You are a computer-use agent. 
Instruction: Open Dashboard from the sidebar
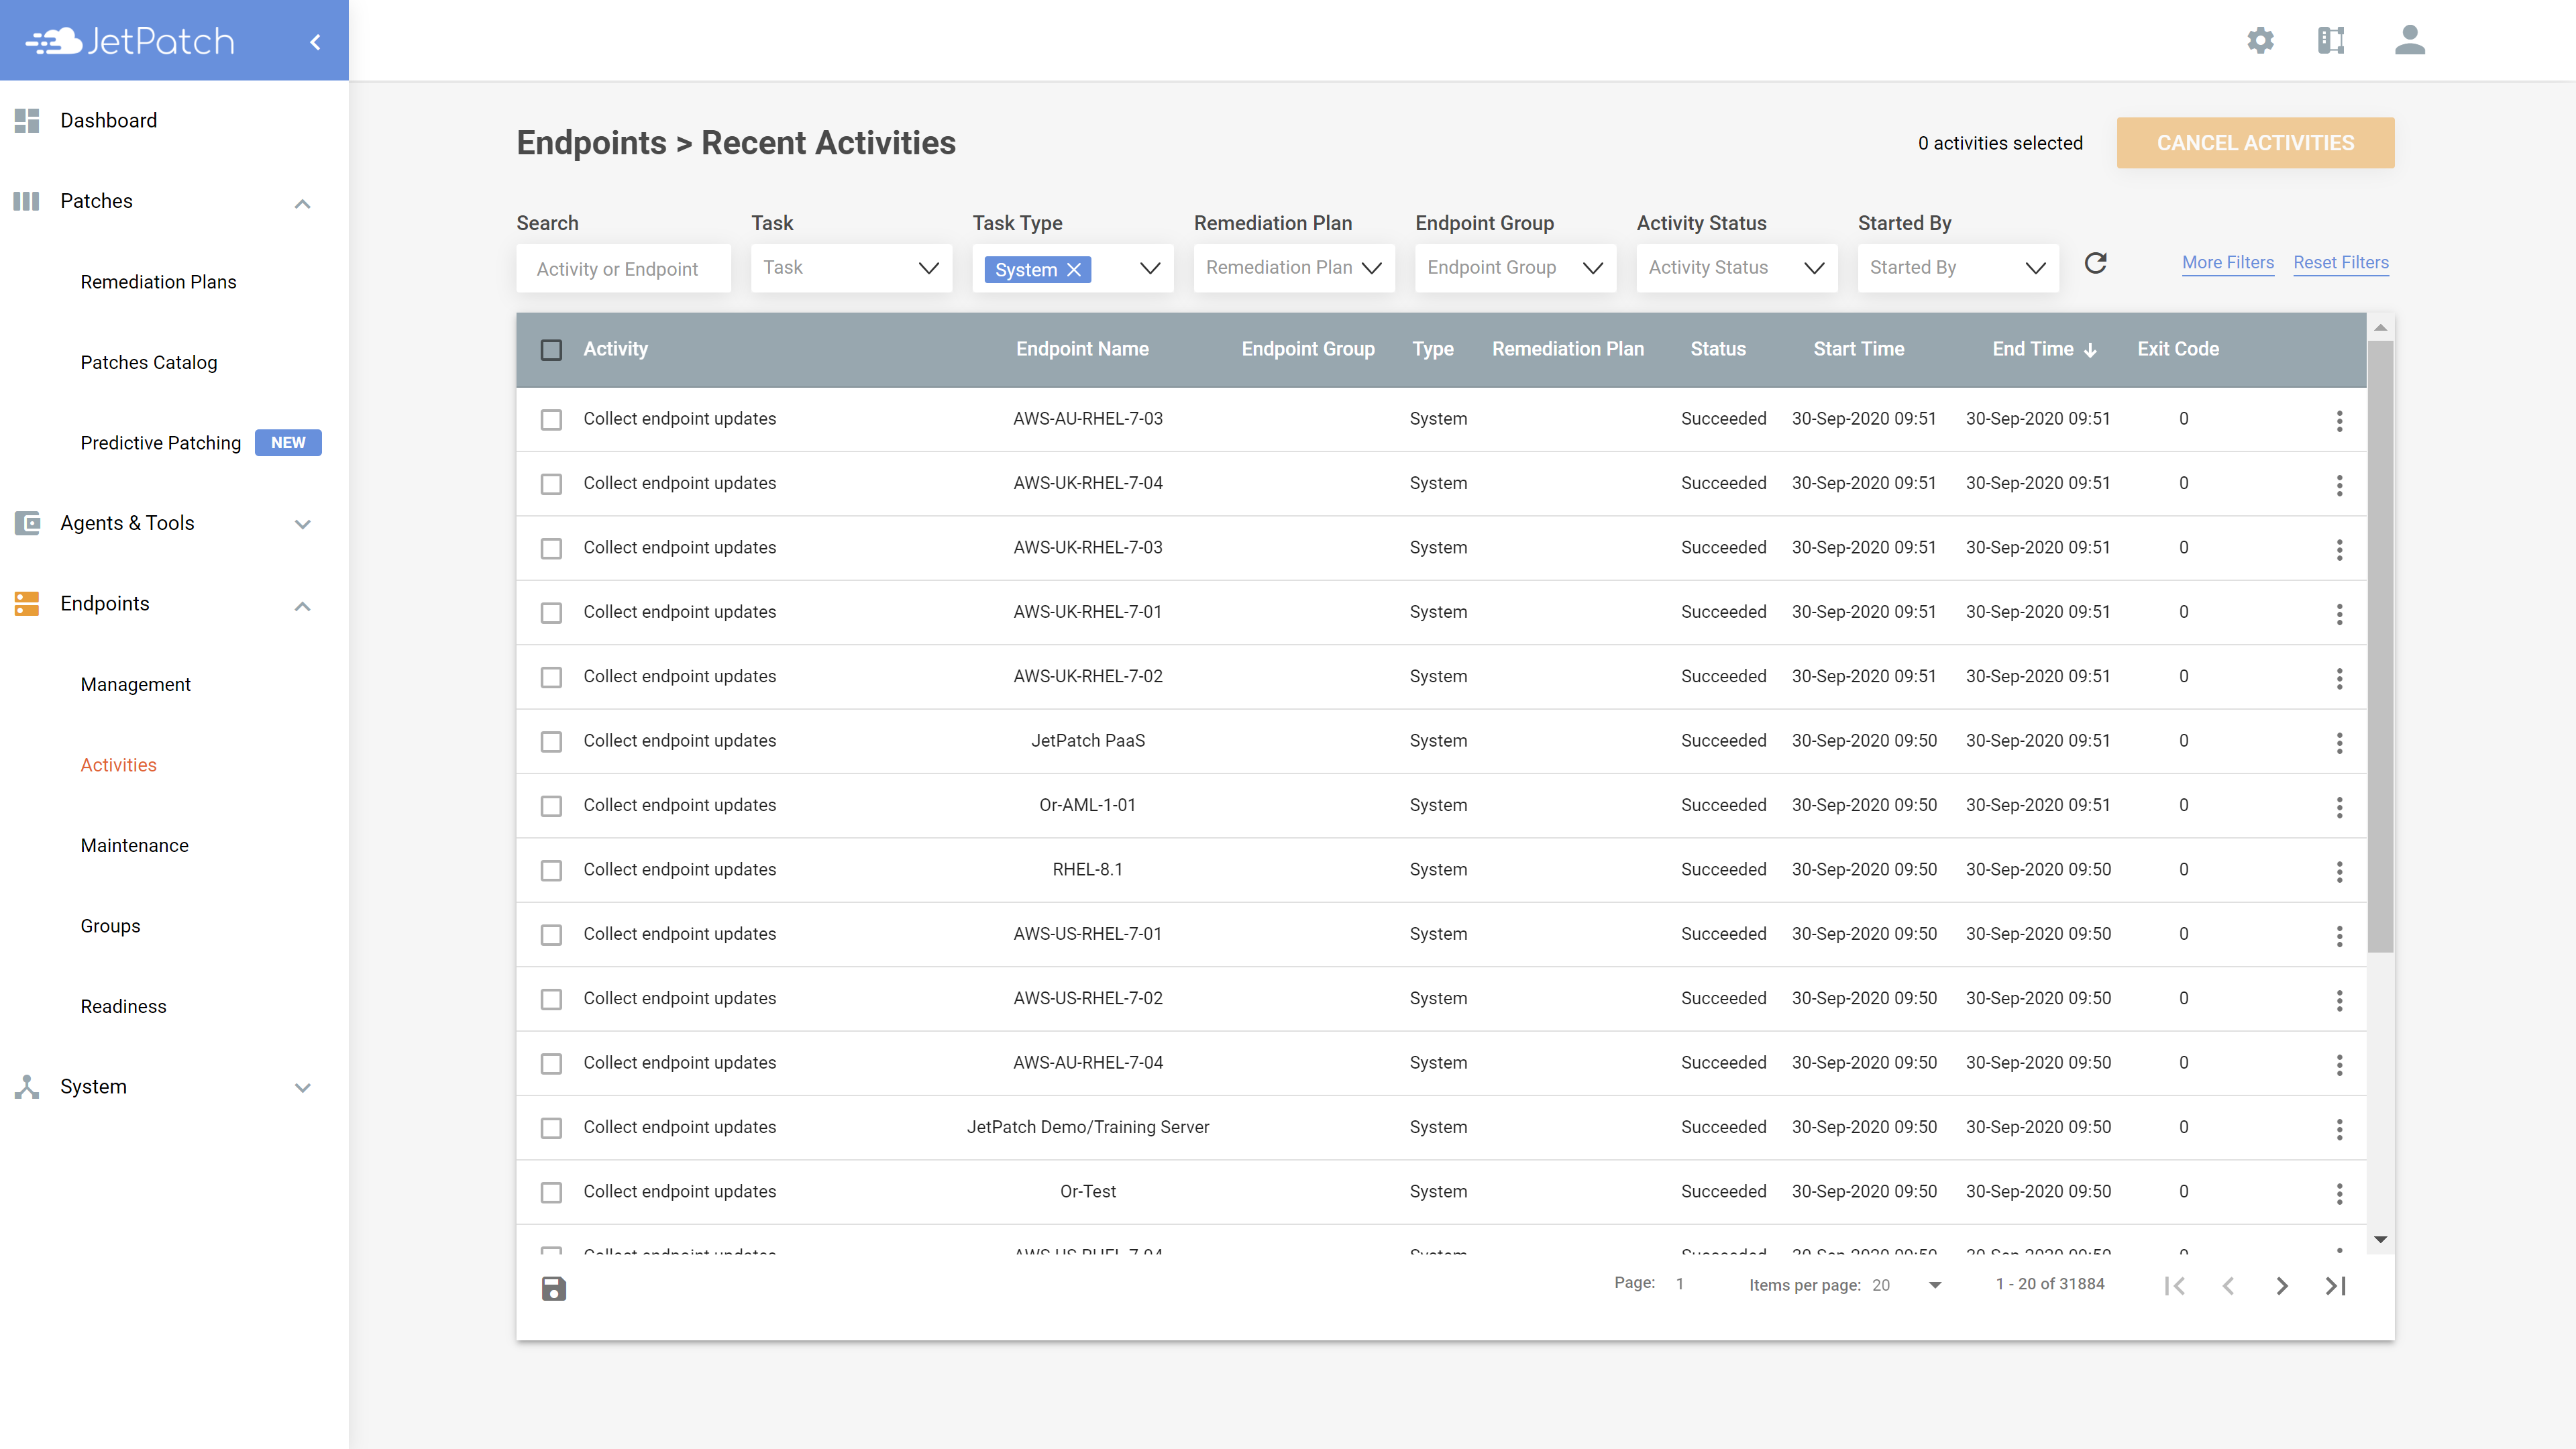tap(108, 120)
